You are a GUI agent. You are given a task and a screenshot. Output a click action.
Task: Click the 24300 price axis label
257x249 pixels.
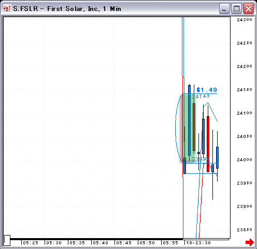(245, 20)
